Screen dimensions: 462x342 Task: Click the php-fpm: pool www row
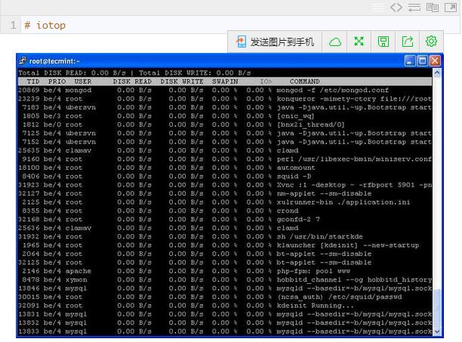coord(225,271)
